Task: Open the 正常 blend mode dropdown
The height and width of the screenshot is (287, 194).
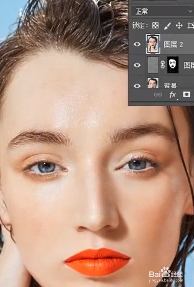Action: (162, 12)
